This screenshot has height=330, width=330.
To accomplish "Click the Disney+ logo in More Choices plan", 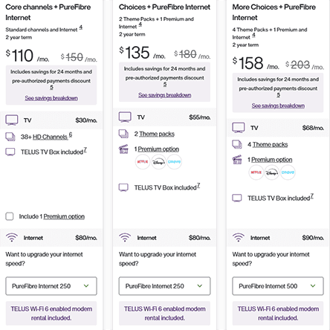I will (272, 172).
